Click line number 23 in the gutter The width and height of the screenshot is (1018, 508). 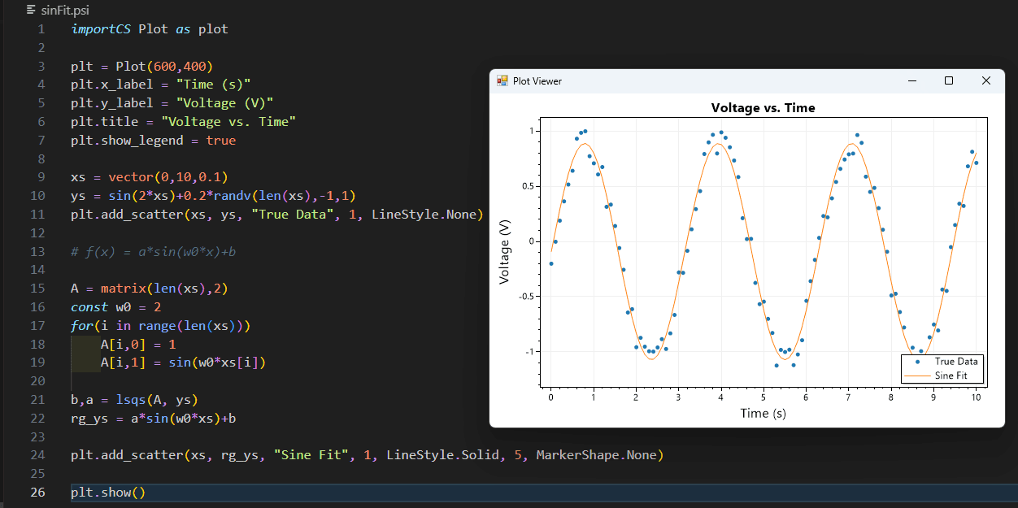pyautogui.click(x=37, y=437)
